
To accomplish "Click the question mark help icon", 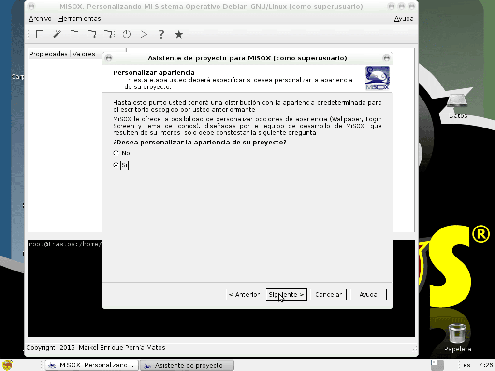I will pos(161,34).
